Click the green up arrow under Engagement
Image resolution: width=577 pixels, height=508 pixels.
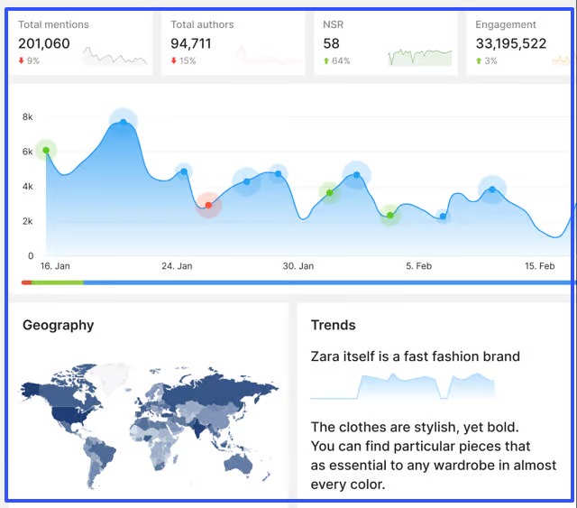(x=479, y=61)
